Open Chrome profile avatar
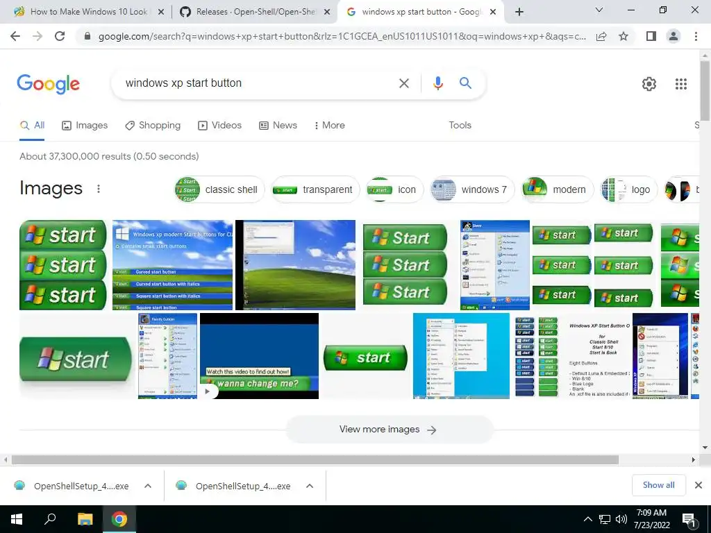Image resolution: width=711 pixels, height=533 pixels. (674, 36)
